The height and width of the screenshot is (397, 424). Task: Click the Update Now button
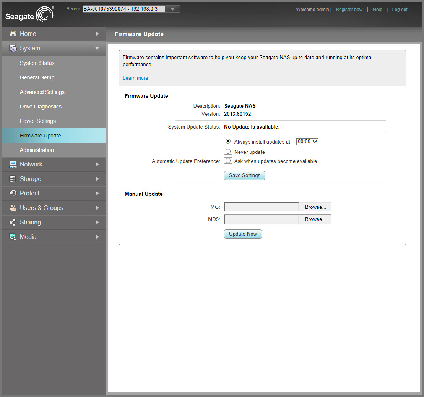[243, 234]
